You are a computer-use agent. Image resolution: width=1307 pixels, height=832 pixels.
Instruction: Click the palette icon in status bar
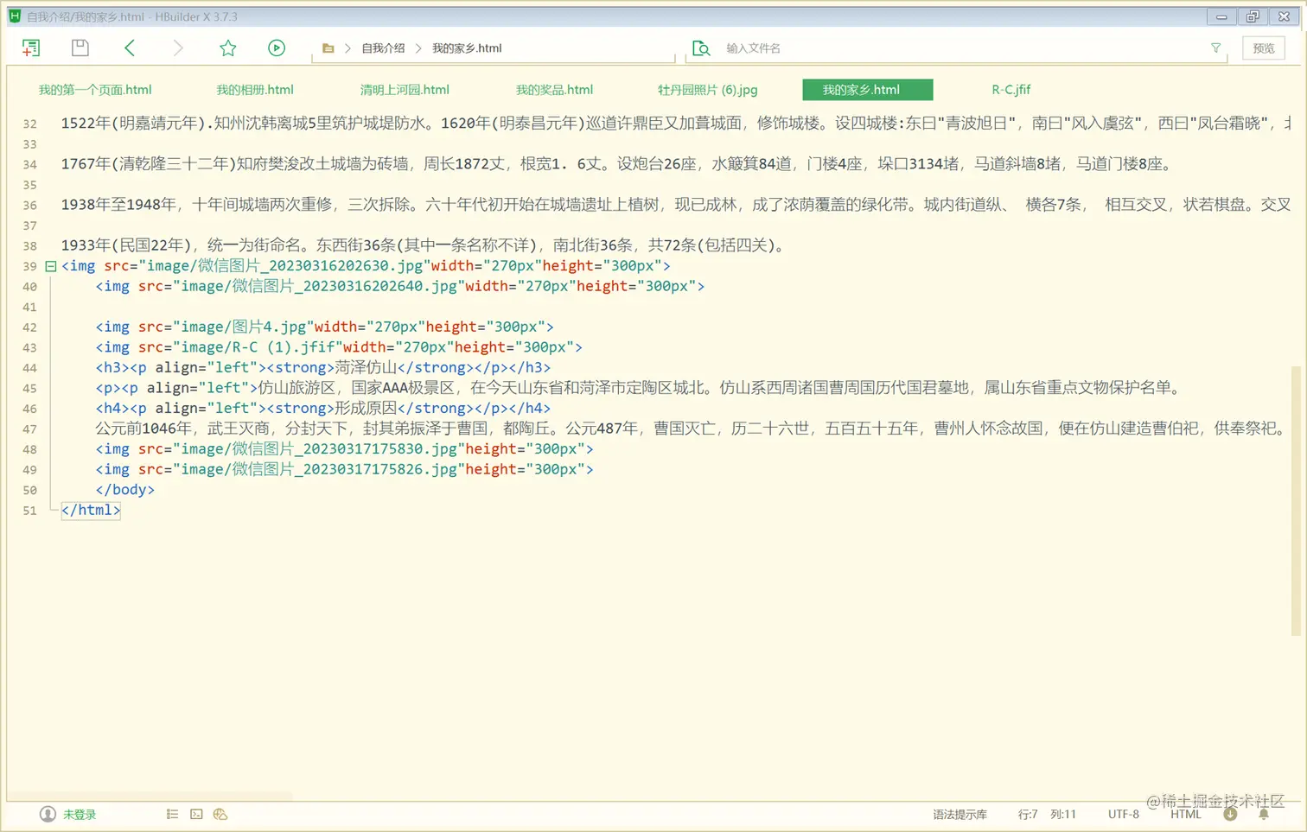pyautogui.click(x=220, y=814)
